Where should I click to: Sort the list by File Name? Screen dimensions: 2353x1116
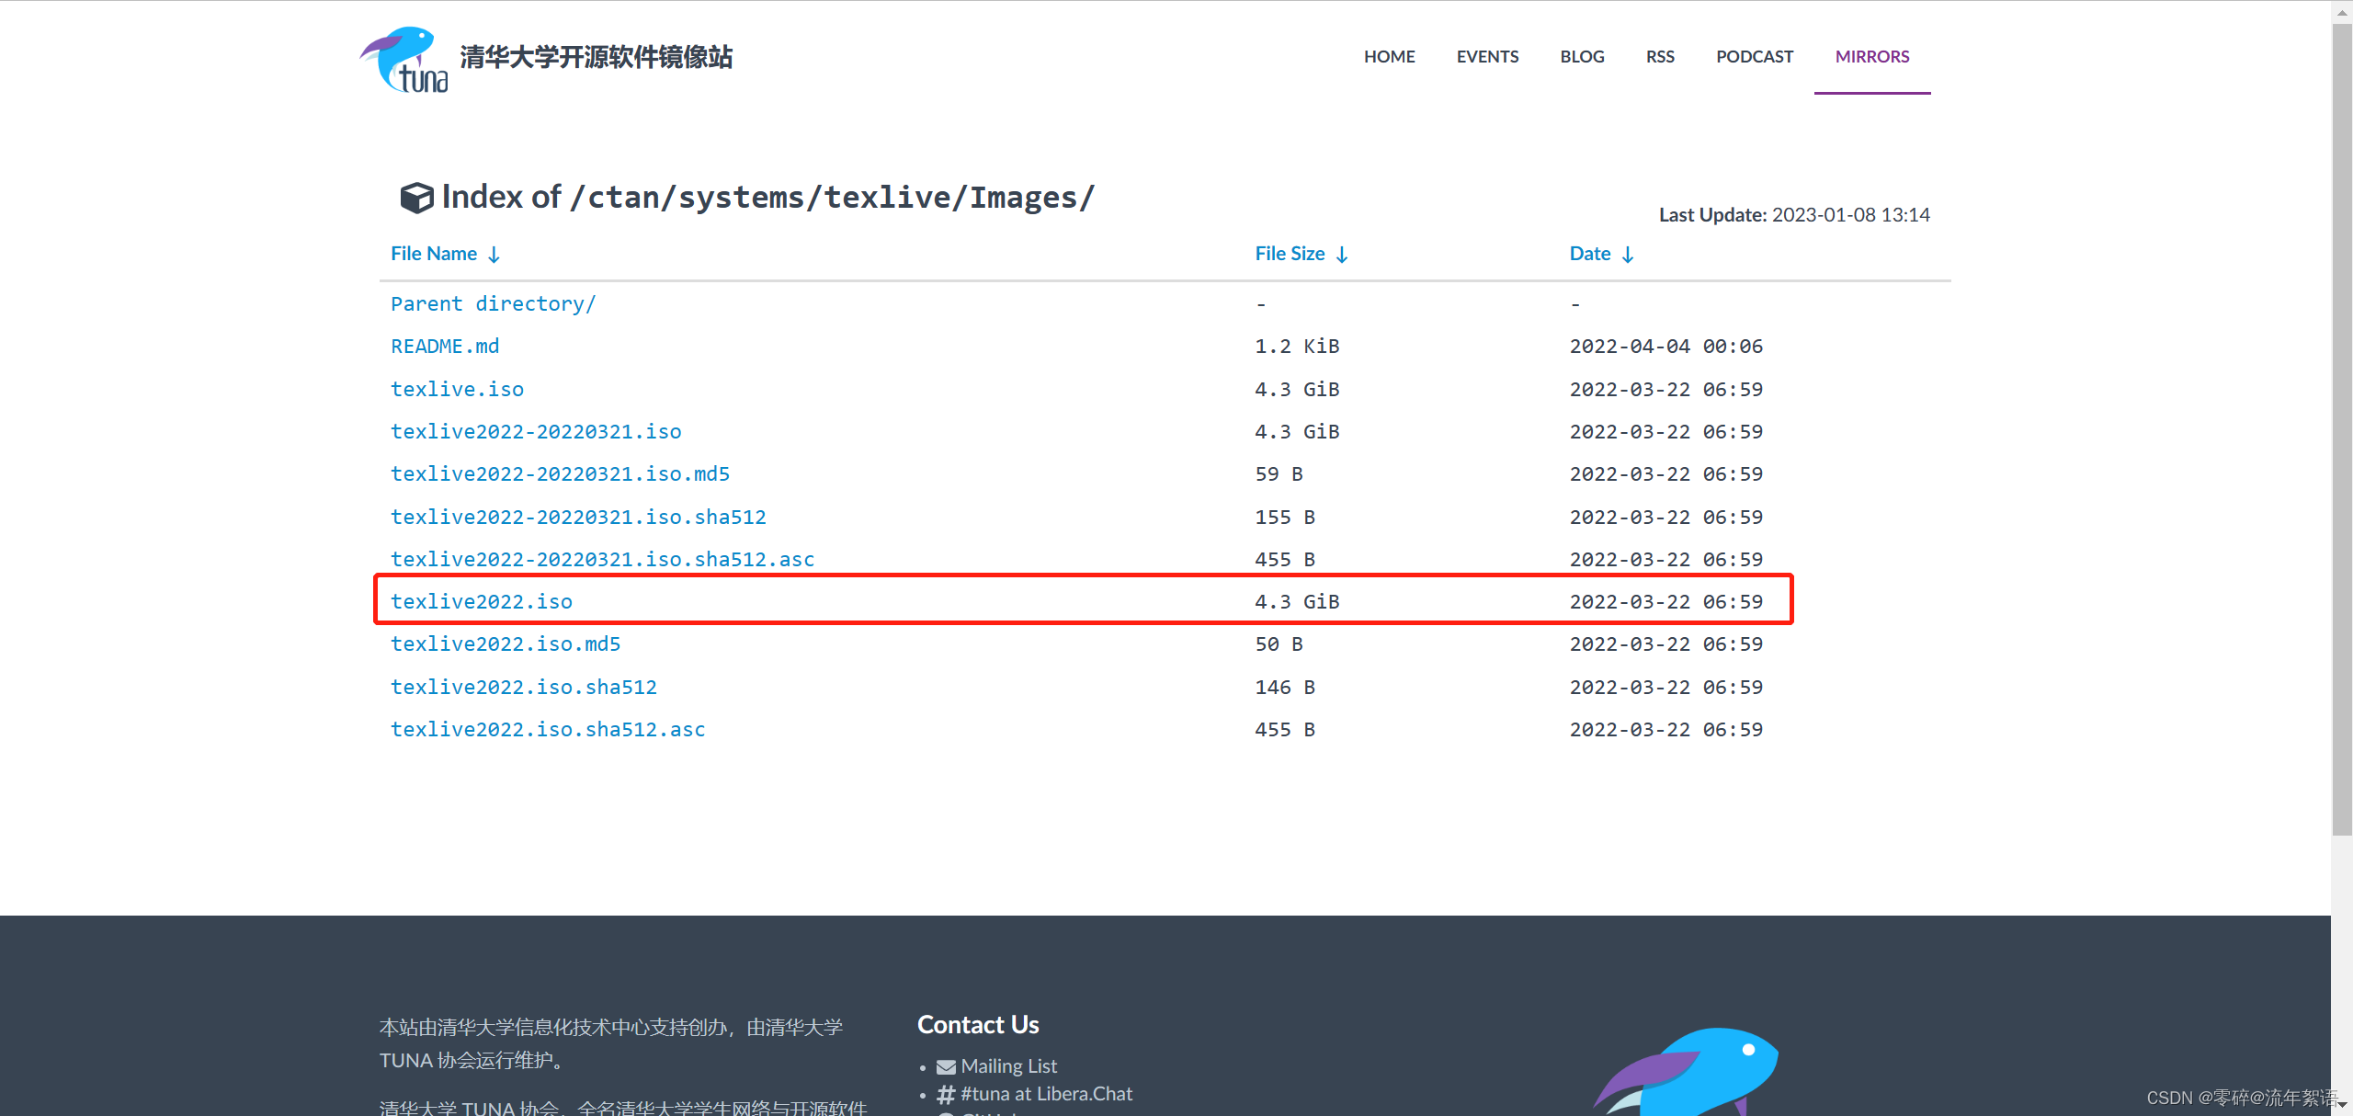434,254
